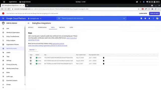
Task: Open Identity-Aware Proxy in sidebar
Action: 12,68
